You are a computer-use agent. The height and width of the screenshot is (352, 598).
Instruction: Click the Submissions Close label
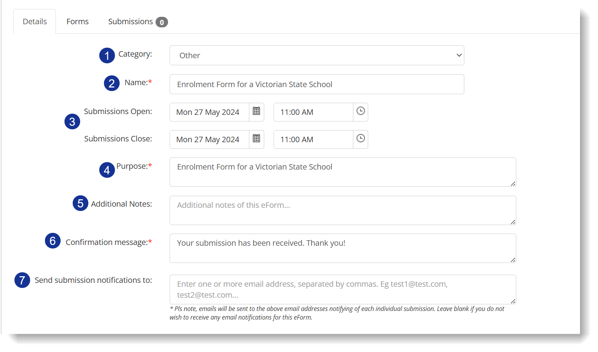tap(118, 139)
